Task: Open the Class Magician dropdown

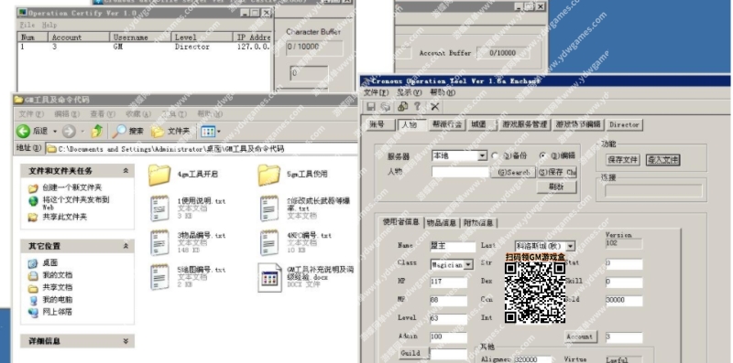Action: [x=468, y=264]
